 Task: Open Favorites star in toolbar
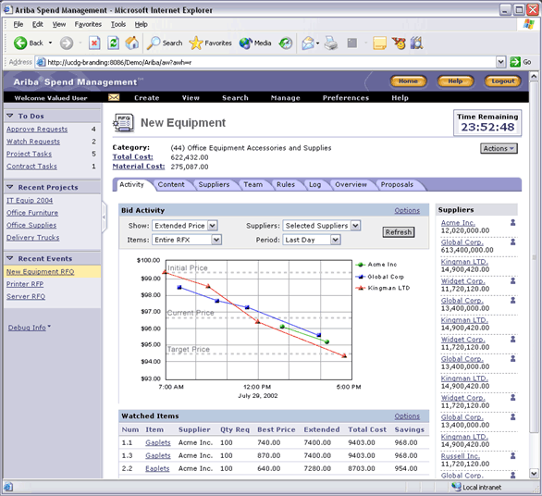(196, 43)
